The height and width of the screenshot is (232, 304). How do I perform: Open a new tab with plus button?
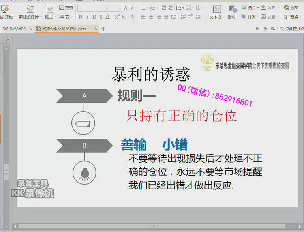103,29
